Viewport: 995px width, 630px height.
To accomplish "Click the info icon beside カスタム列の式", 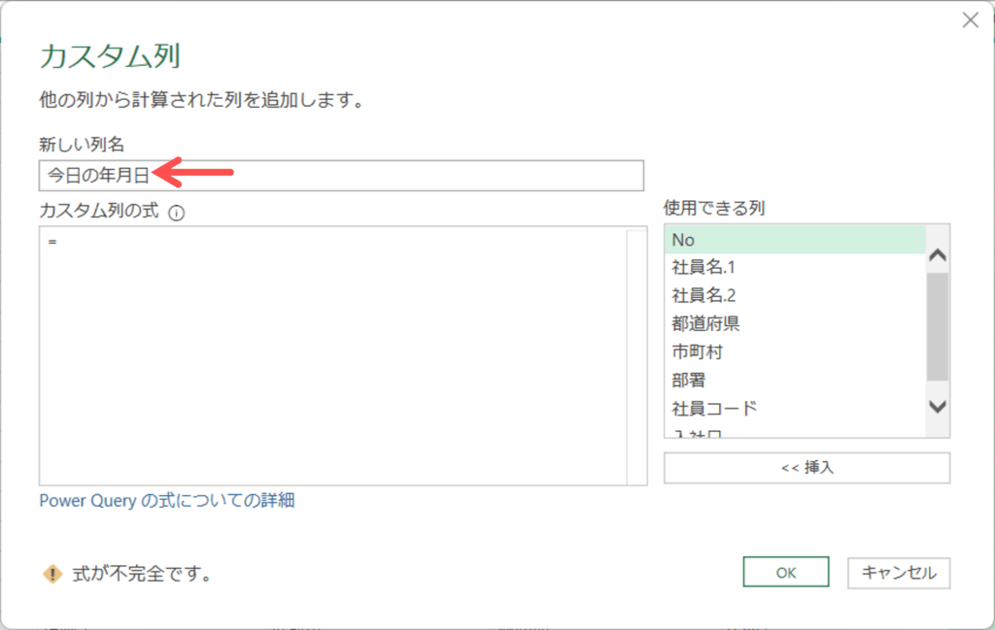I will tap(176, 212).
